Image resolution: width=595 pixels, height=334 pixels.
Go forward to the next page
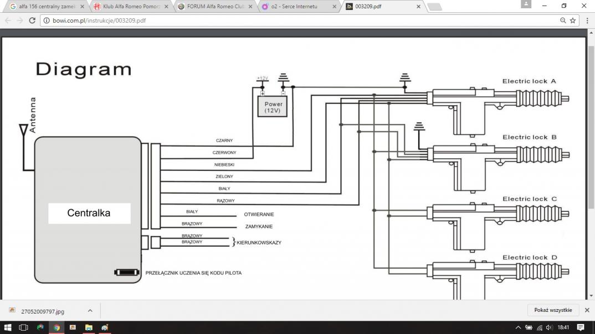[x=20, y=20]
